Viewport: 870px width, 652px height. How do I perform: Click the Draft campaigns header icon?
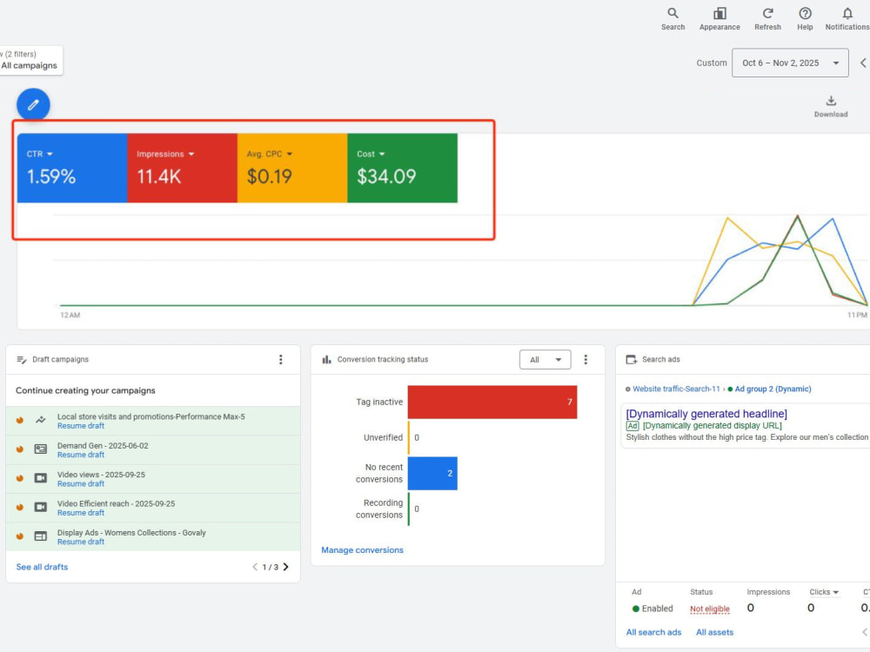(22, 360)
